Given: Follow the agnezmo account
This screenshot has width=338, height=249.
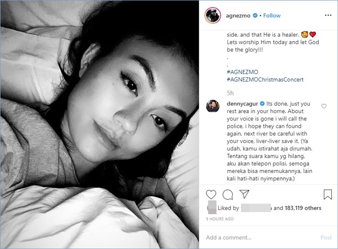Looking at the screenshot, I should click(x=272, y=15).
